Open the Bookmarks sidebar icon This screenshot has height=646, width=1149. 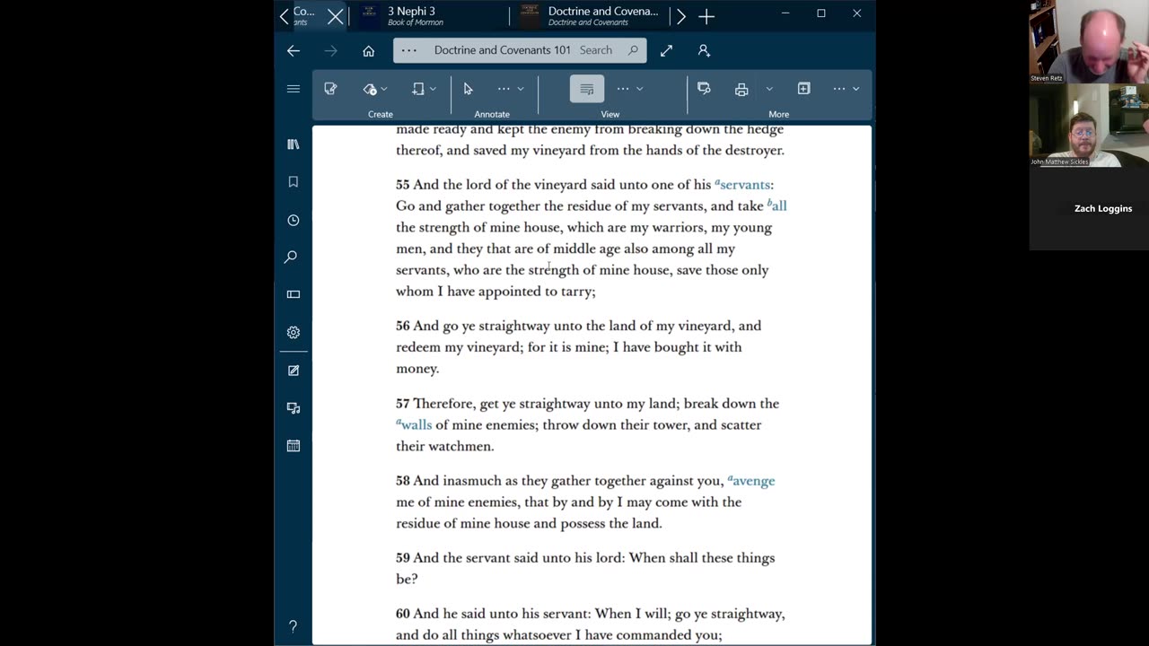pos(293,182)
